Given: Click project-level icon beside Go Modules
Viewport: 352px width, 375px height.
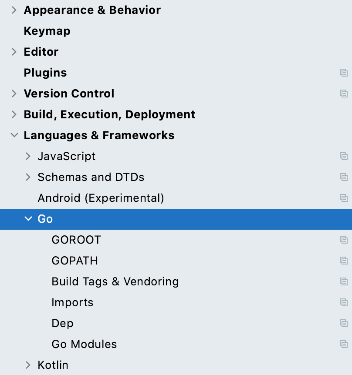Looking at the screenshot, I should [x=343, y=344].
